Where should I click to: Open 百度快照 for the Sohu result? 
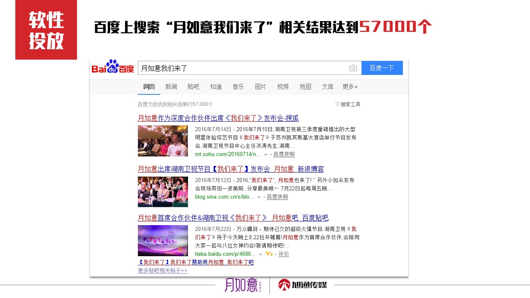(x=284, y=154)
